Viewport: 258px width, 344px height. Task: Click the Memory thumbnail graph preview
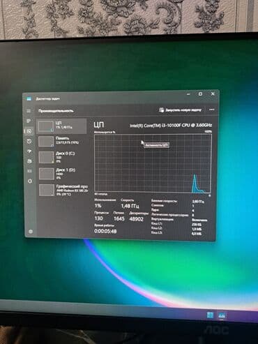46,142
